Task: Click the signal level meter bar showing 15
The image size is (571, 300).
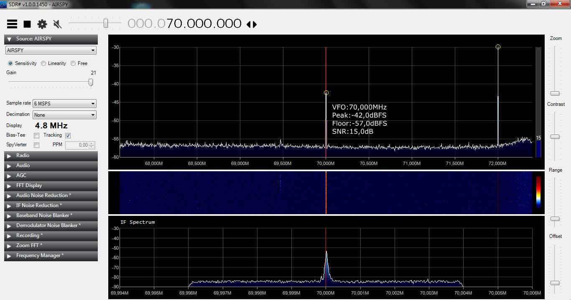Action: 538,102
